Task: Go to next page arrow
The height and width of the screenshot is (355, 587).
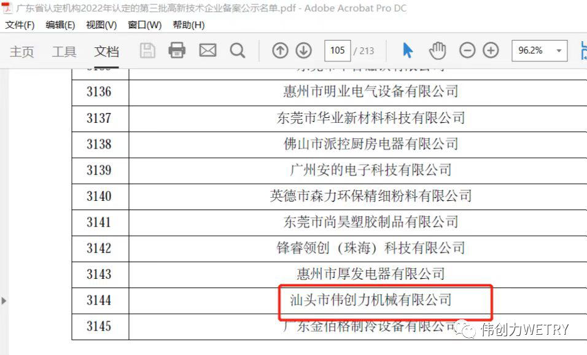Action: 303,50
